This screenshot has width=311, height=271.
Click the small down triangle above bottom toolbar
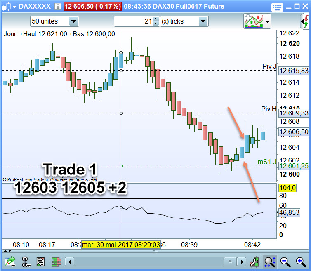coord(10,251)
